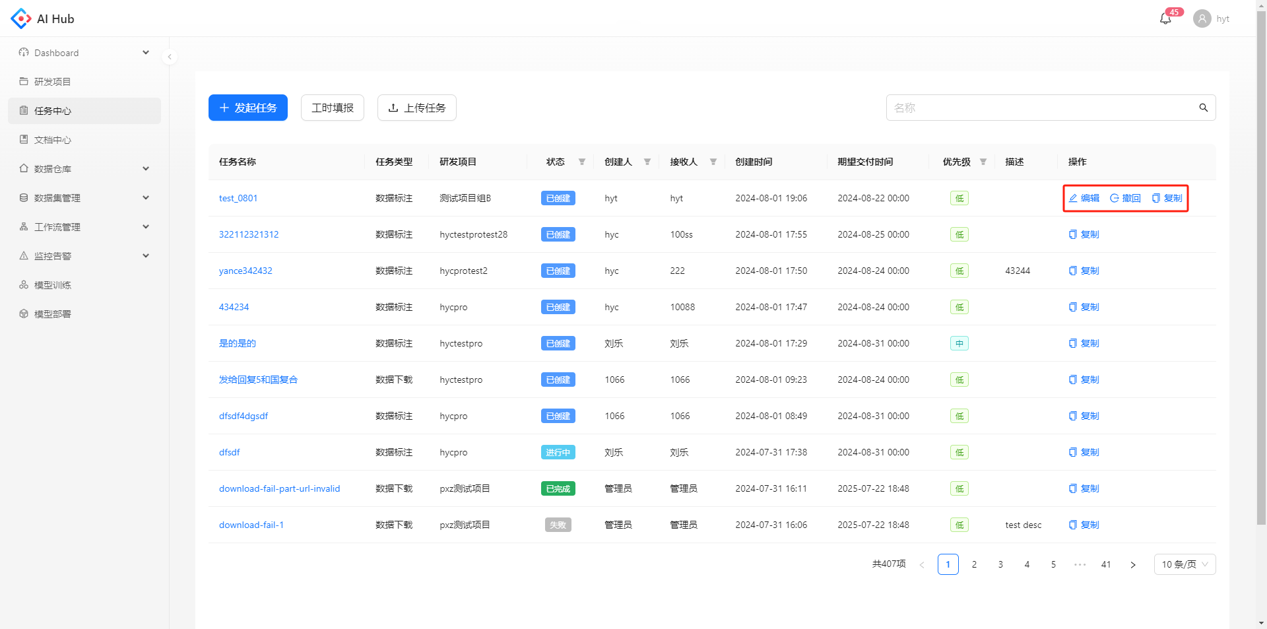Go to page 4
The width and height of the screenshot is (1267, 629).
[x=1027, y=564]
